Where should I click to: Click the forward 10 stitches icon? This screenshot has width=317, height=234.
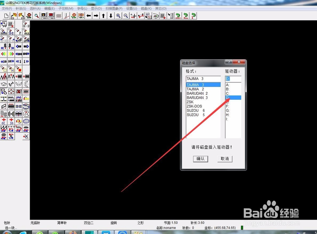point(11,62)
